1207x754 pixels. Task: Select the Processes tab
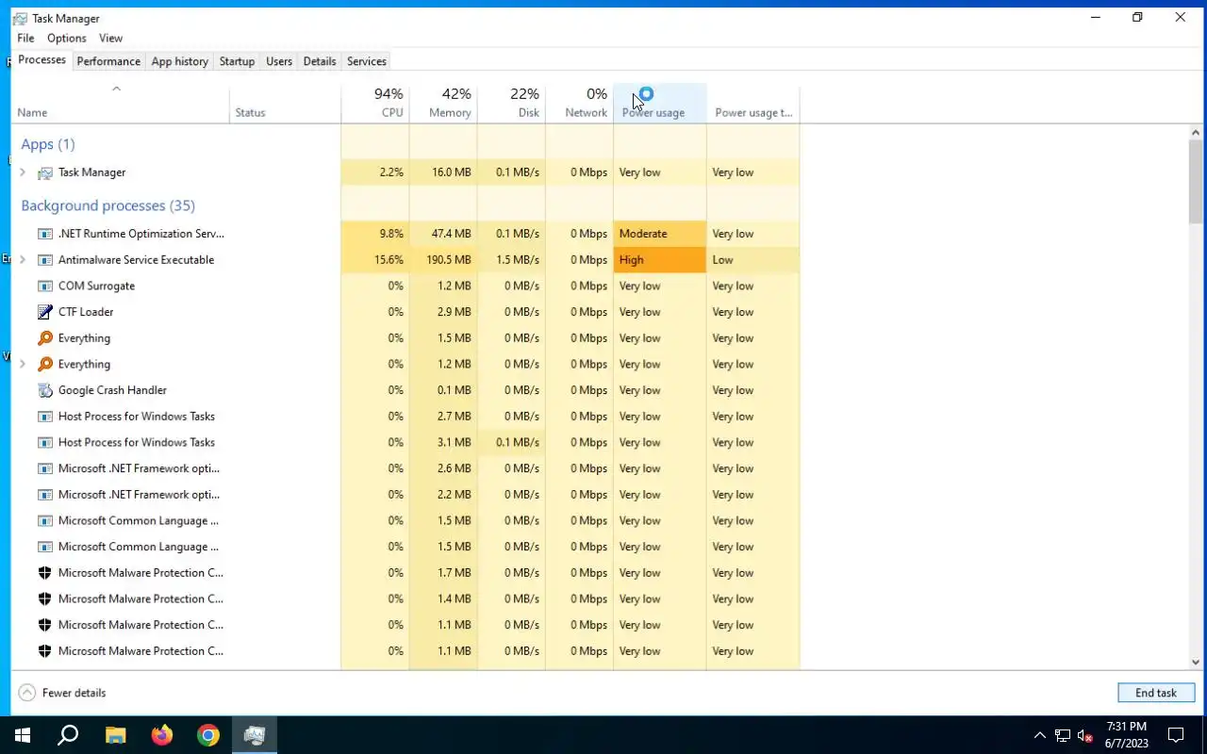click(x=42, y=60)
